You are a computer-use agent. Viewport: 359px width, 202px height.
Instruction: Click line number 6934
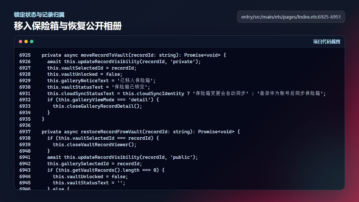pyautogui.click(x=25, y=113)
